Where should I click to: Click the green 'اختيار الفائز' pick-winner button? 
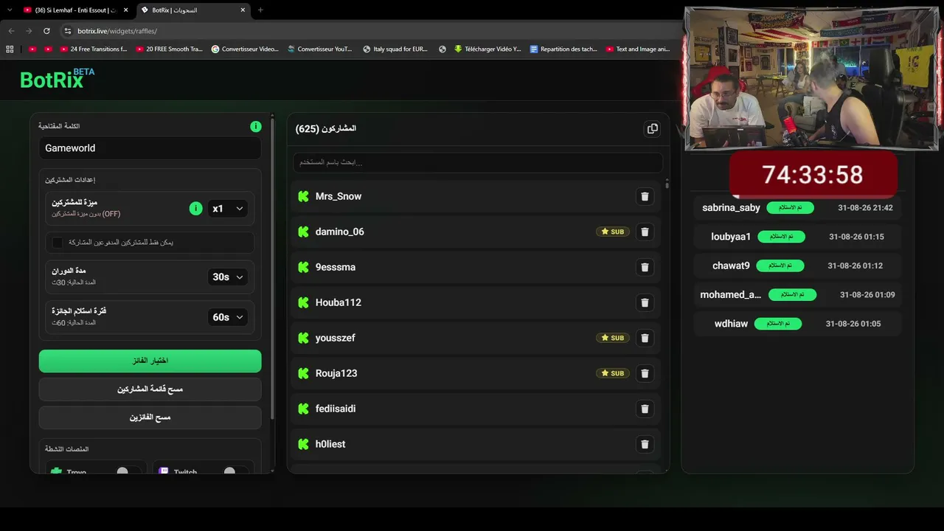[x=150, y=361]
